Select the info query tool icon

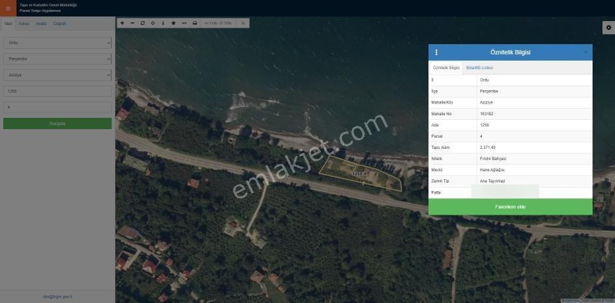click(163, 23)
